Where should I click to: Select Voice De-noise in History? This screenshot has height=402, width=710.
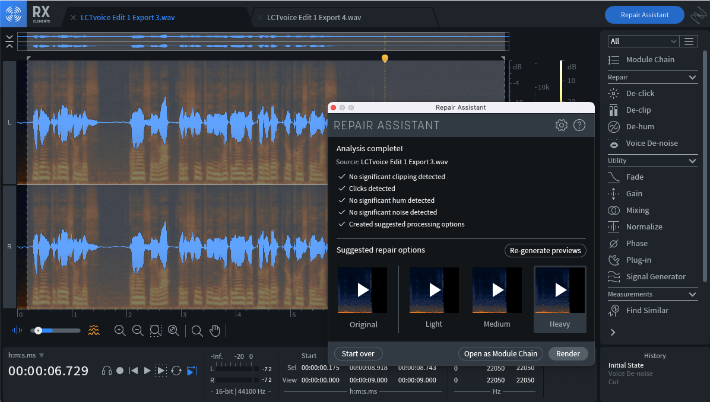point(630,374)
